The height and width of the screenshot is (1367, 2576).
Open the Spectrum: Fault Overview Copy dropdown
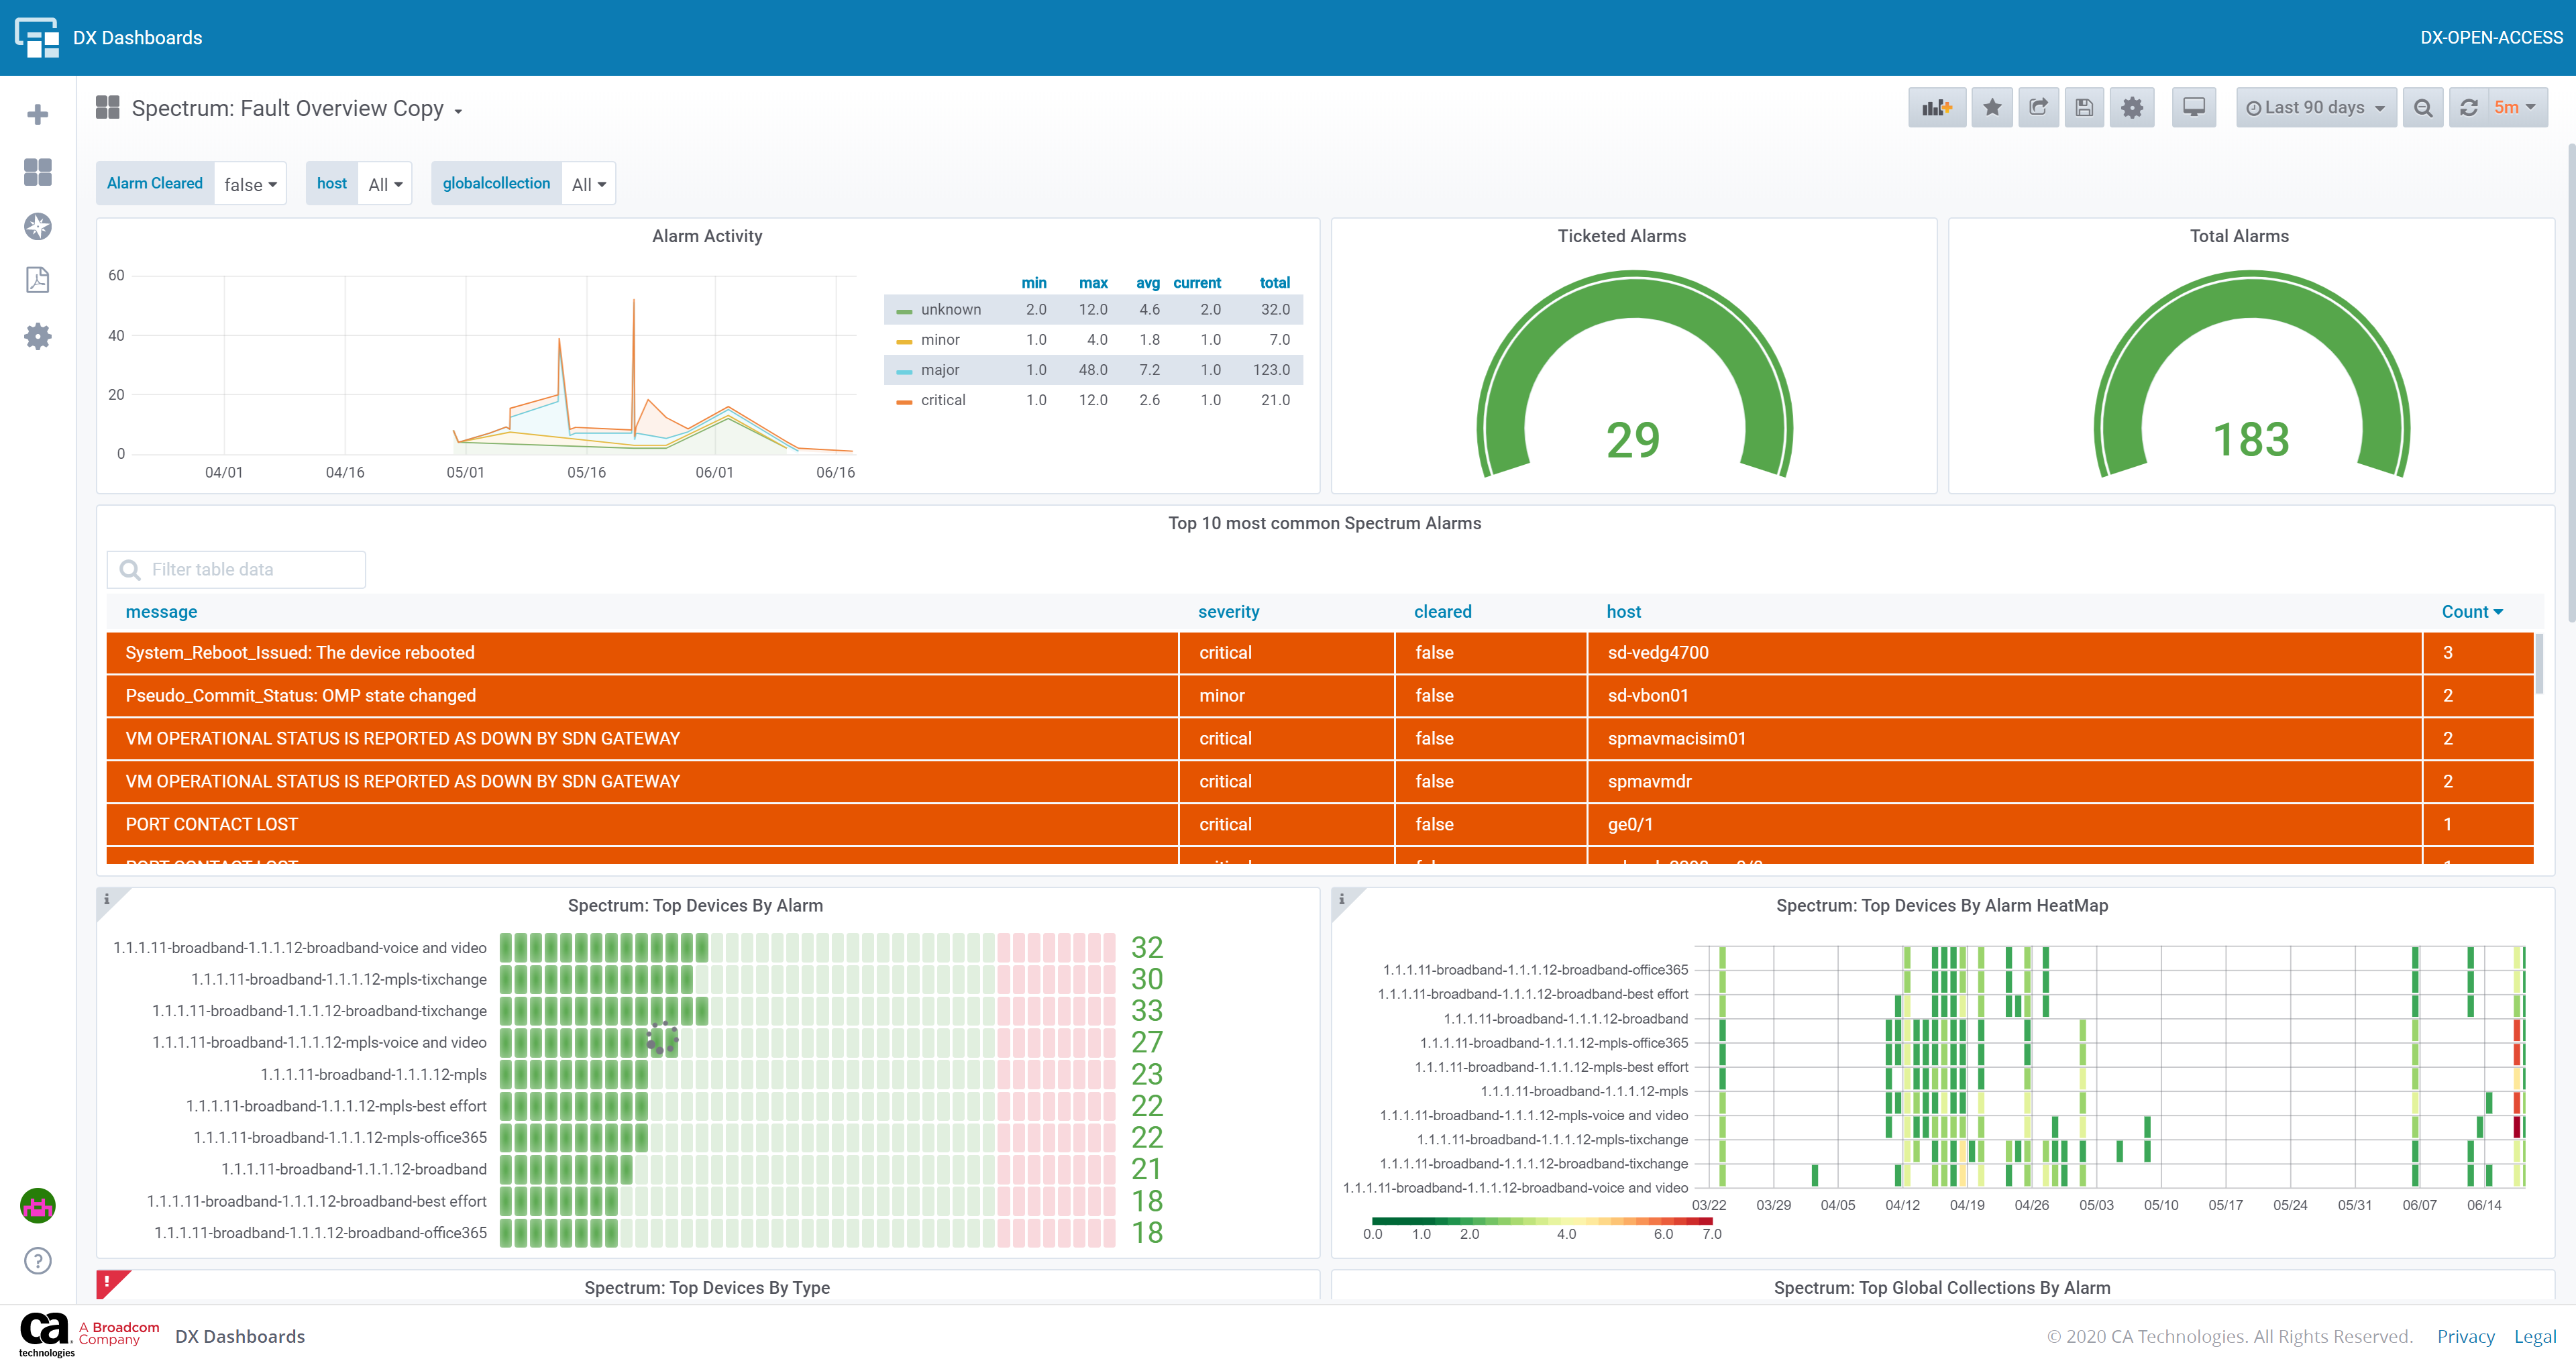pyautogui.click(x=297, y=108)
